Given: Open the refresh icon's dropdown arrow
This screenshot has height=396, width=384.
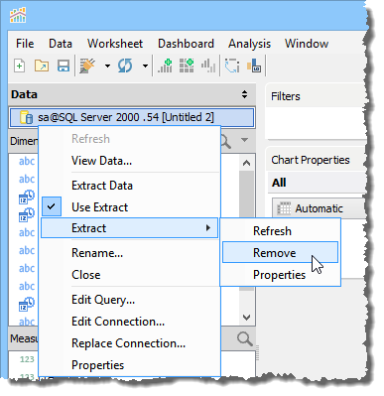Looking at the screenshot, I should point(145,66).
